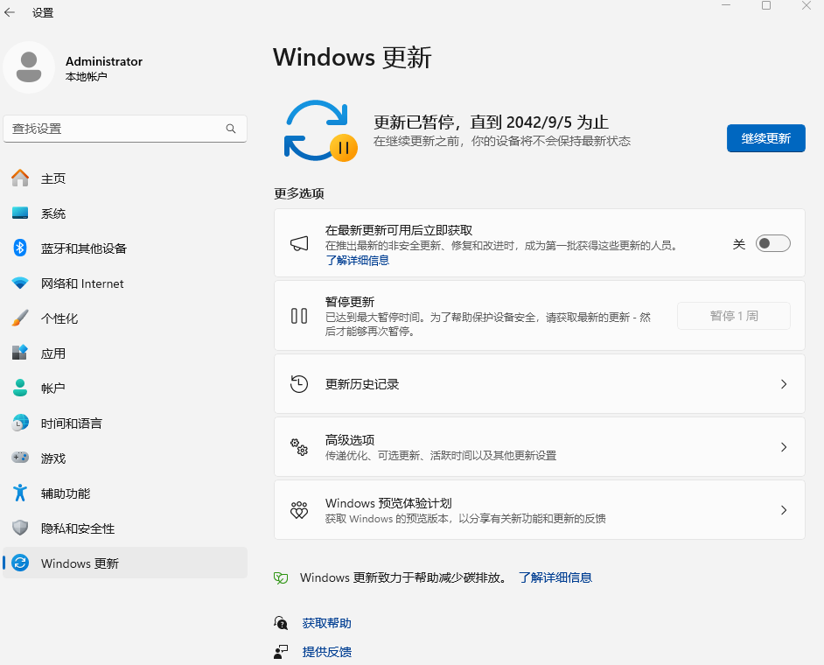Select 蓝牙和其他设备 in the sidebar
Image resolution: width=824 pixels, height=665 pixels.
tap(125, 248)
